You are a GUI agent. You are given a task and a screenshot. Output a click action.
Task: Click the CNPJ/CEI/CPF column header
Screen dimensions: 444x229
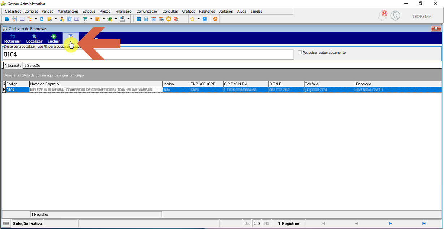point(206,84)
